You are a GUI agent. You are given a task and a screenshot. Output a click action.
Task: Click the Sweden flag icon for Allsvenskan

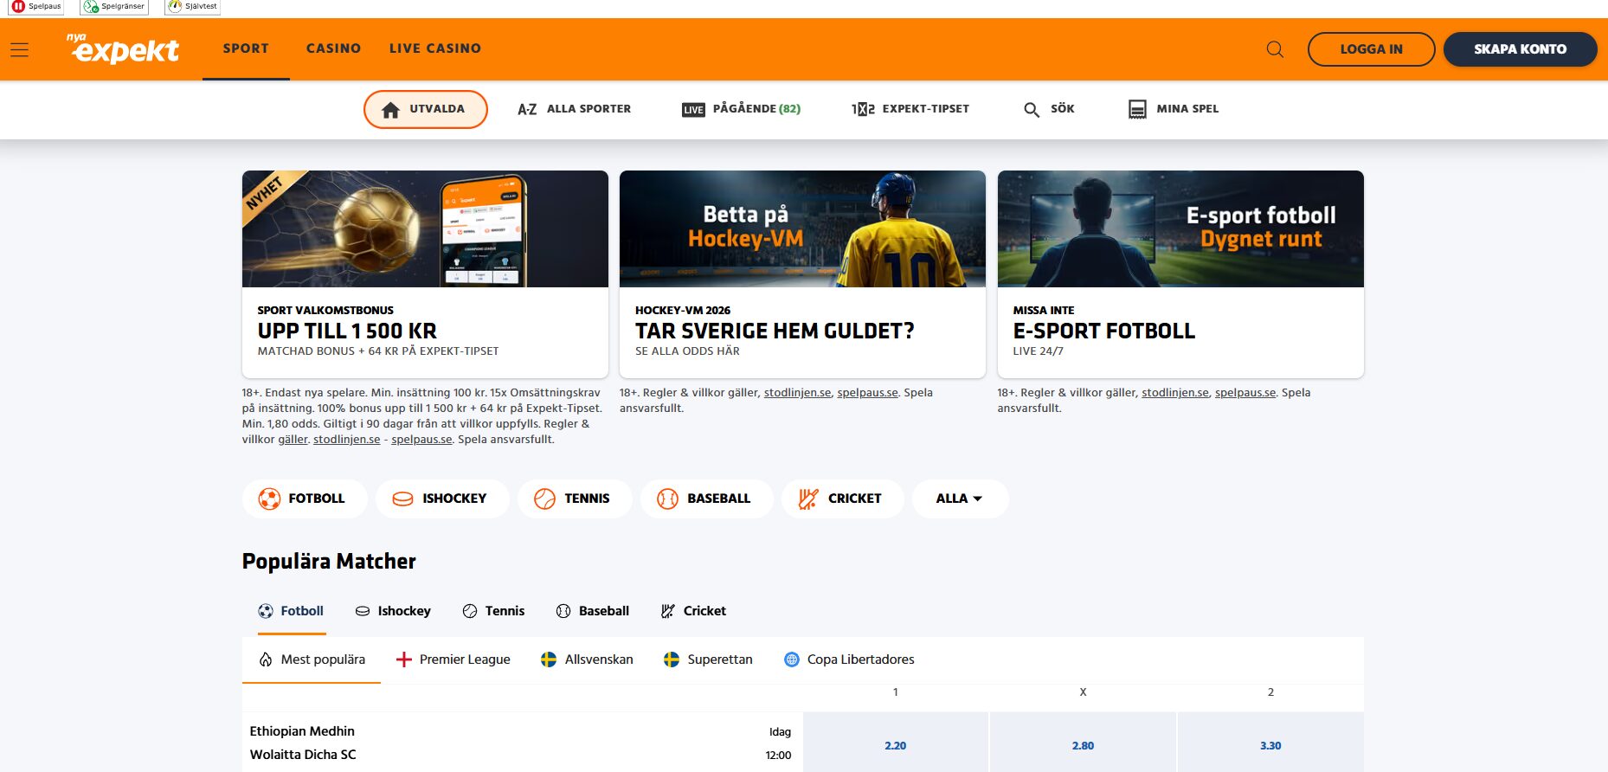(549, 659)
